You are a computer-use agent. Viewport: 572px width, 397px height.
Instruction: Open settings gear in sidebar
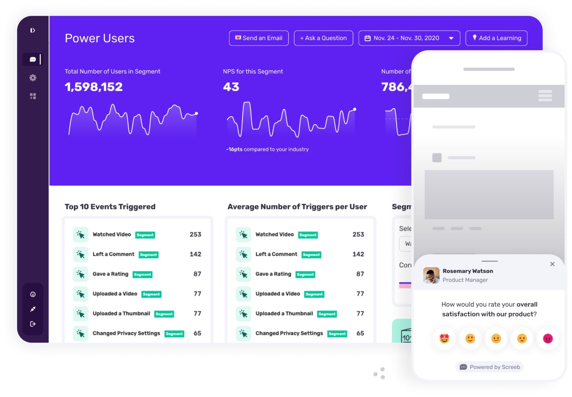(x=33, y=78)
